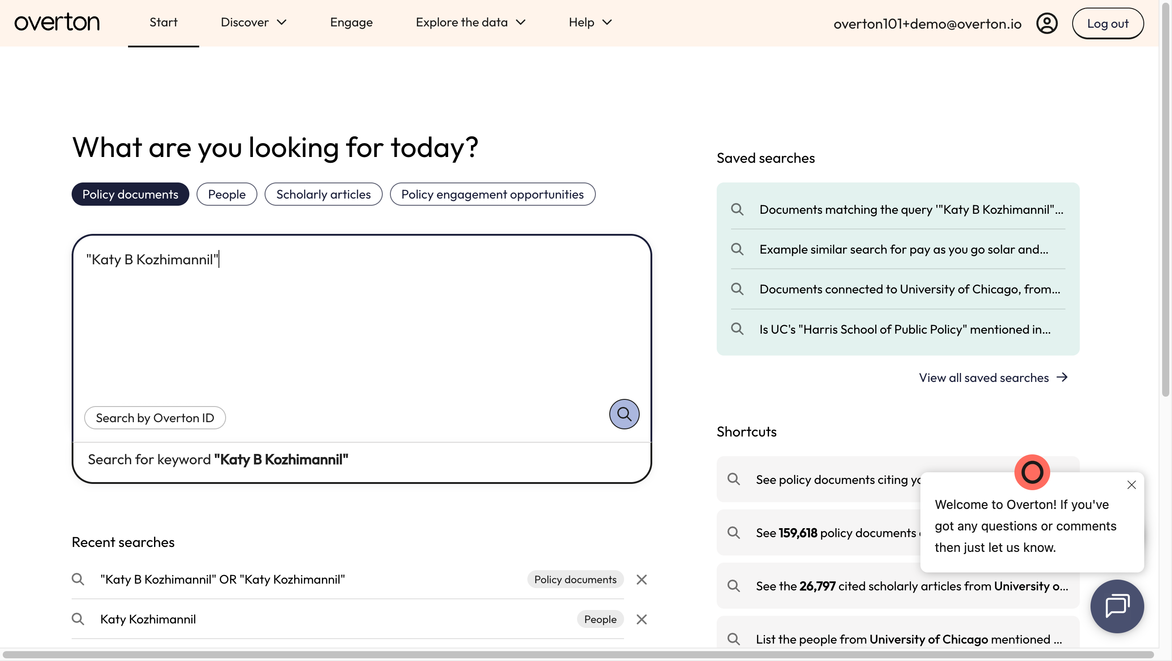Click the account email overton101+demo@overton.io
This screenshot has width=1172, height=661.
(927, 24)
